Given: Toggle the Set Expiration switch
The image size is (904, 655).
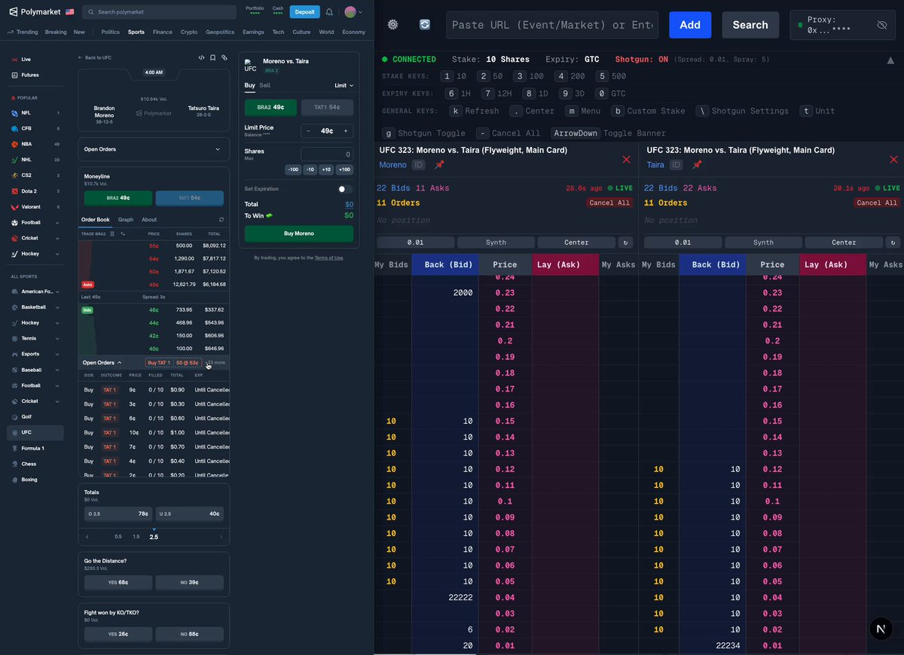Looking at the screenshot, I should click(345, 189).
